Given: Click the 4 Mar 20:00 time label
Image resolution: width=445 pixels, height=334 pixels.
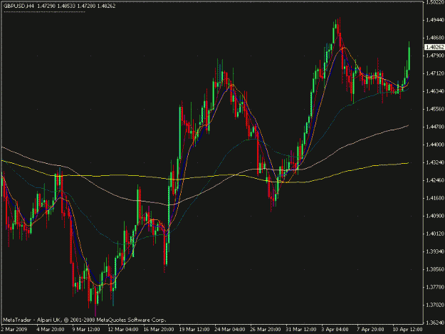Looking at the screenshot, I should [x=51, y=330].
